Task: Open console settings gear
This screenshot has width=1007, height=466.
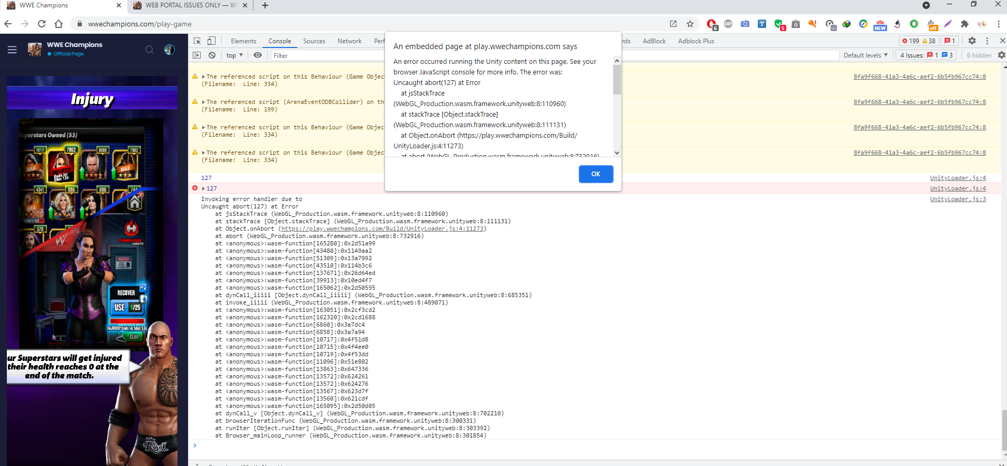Action: point(1001,55)
